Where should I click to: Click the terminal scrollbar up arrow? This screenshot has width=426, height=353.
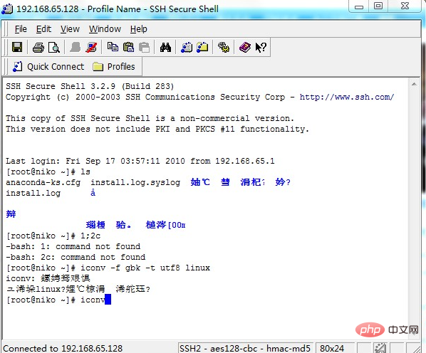[x=414, y=84]
